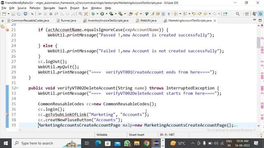Open the Project menu
The image size is (264, 148).
pyautogui.click(x=75, y=8)
